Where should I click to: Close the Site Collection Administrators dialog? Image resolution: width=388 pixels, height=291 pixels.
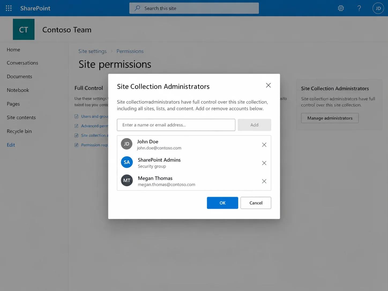pos(268,85)
